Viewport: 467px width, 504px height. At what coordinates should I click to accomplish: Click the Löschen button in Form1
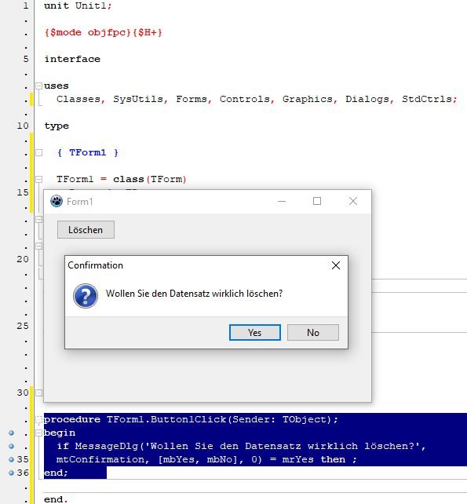pyautogui.click(x=86, y=230)
